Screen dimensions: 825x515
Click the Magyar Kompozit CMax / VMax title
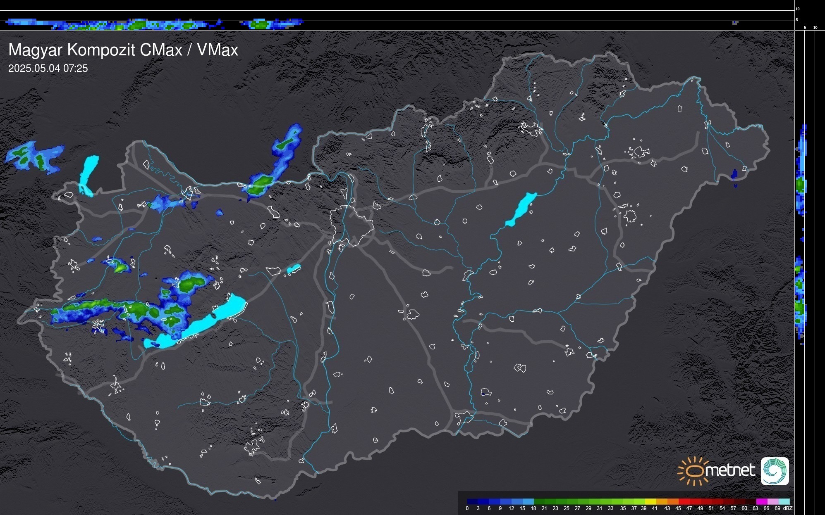click(123, 50)
